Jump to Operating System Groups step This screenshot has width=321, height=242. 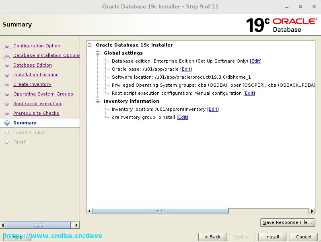43,94
